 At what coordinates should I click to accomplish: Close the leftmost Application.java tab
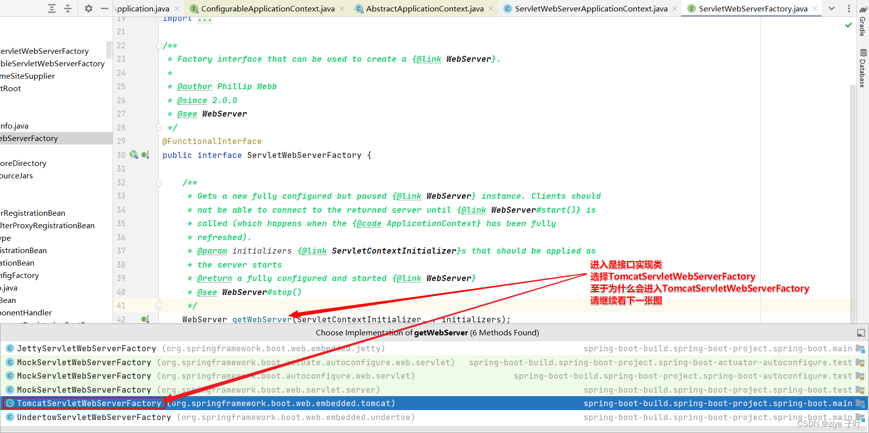pos(176,8)
